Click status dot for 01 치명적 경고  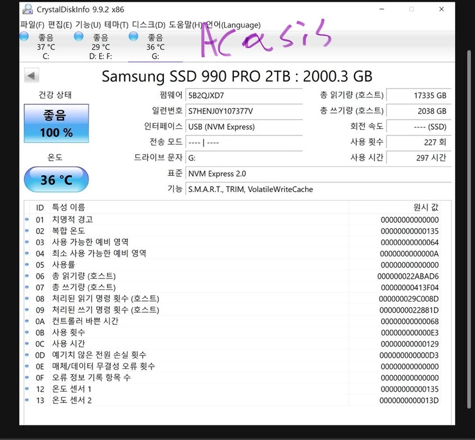pos(27,219)
